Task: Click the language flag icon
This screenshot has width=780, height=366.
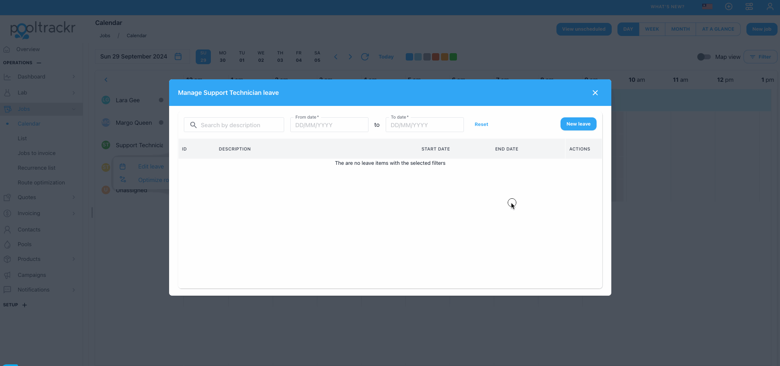Action: [707, 7]
